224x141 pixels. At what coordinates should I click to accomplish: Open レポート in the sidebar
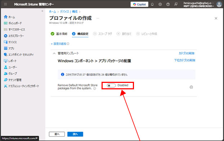(10, 61)
